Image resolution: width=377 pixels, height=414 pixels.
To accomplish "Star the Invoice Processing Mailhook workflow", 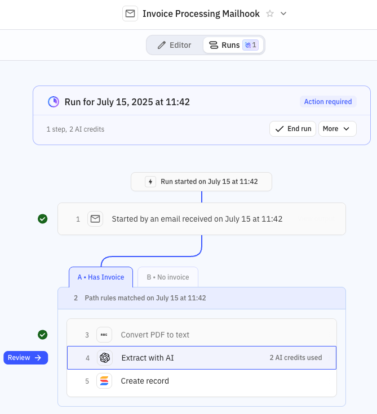I will click(270, 13).
